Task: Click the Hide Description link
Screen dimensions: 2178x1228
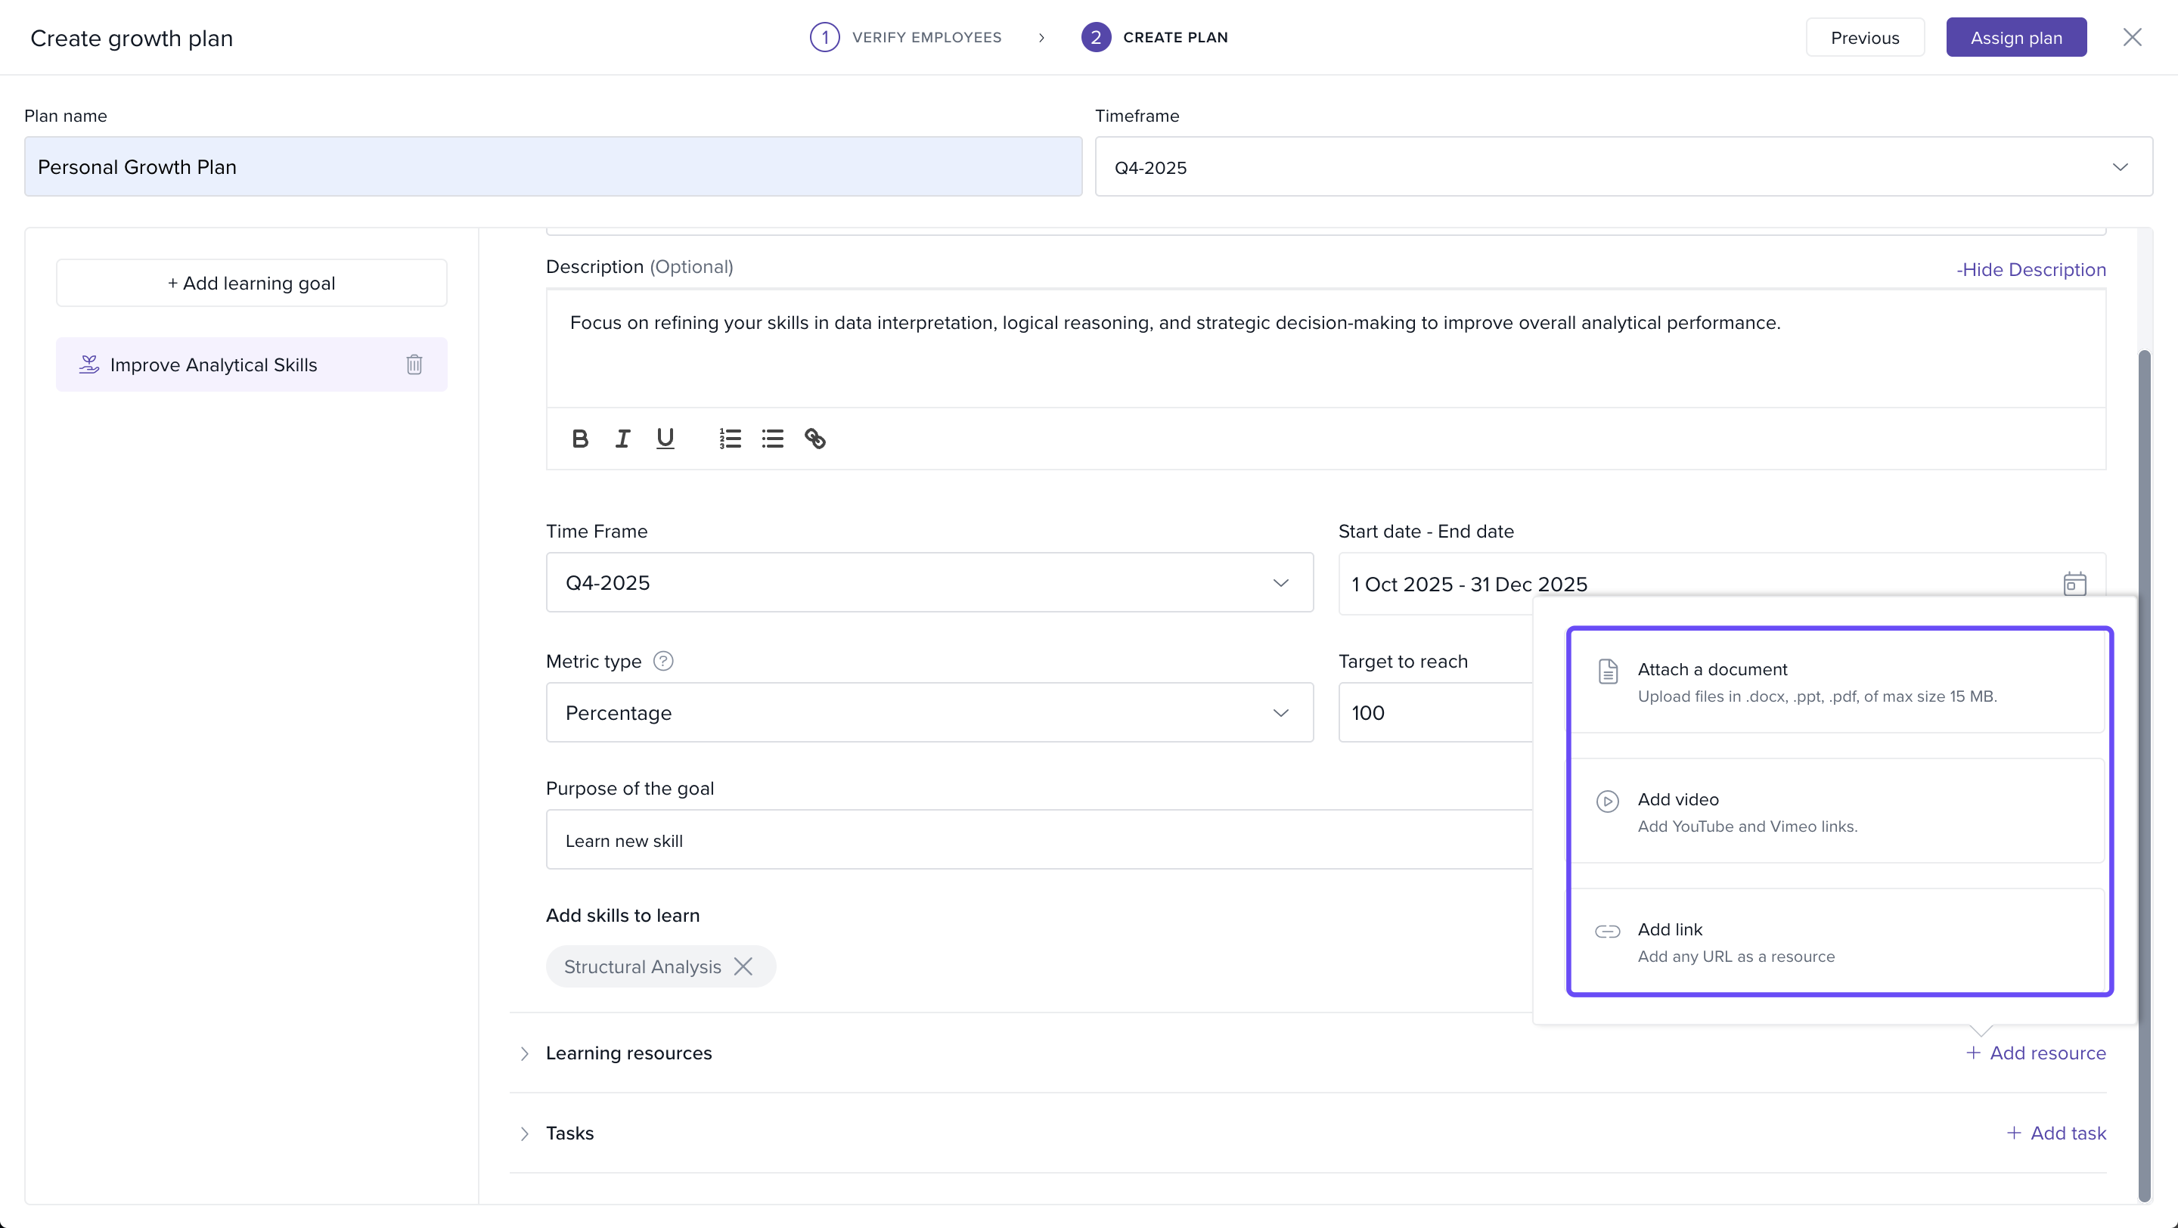Action: coord(2031,270)
